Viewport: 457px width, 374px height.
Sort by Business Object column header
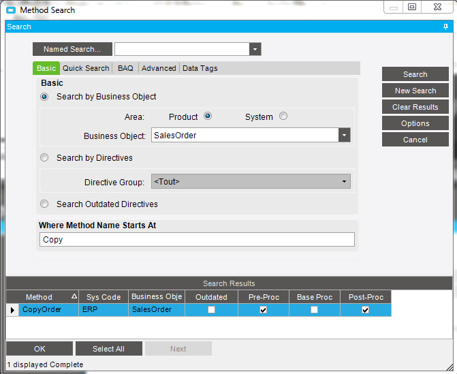[x=157, y=297]
